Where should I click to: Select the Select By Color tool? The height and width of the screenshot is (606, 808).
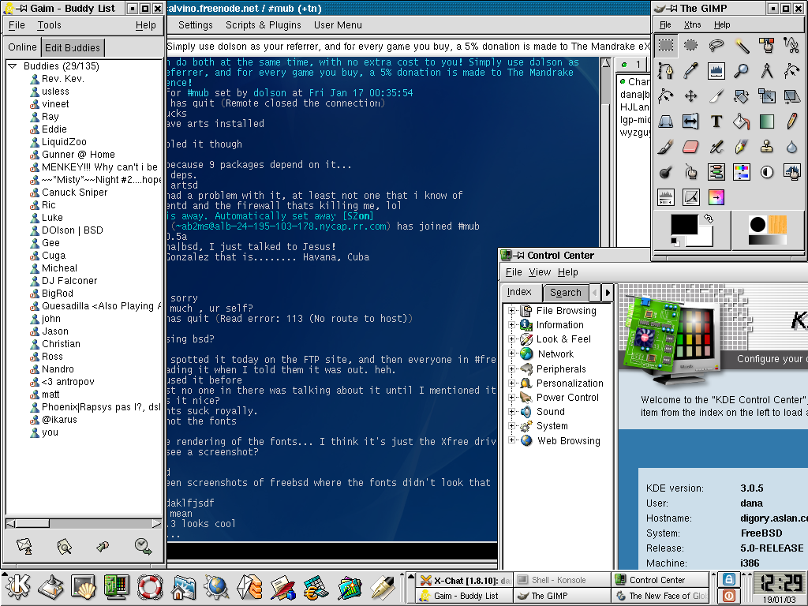coord(767,45)
